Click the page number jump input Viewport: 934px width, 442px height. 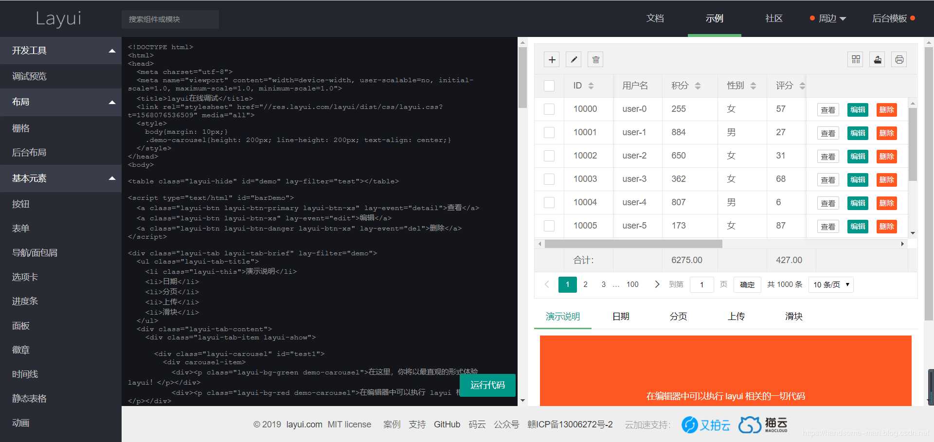(701, 285)
